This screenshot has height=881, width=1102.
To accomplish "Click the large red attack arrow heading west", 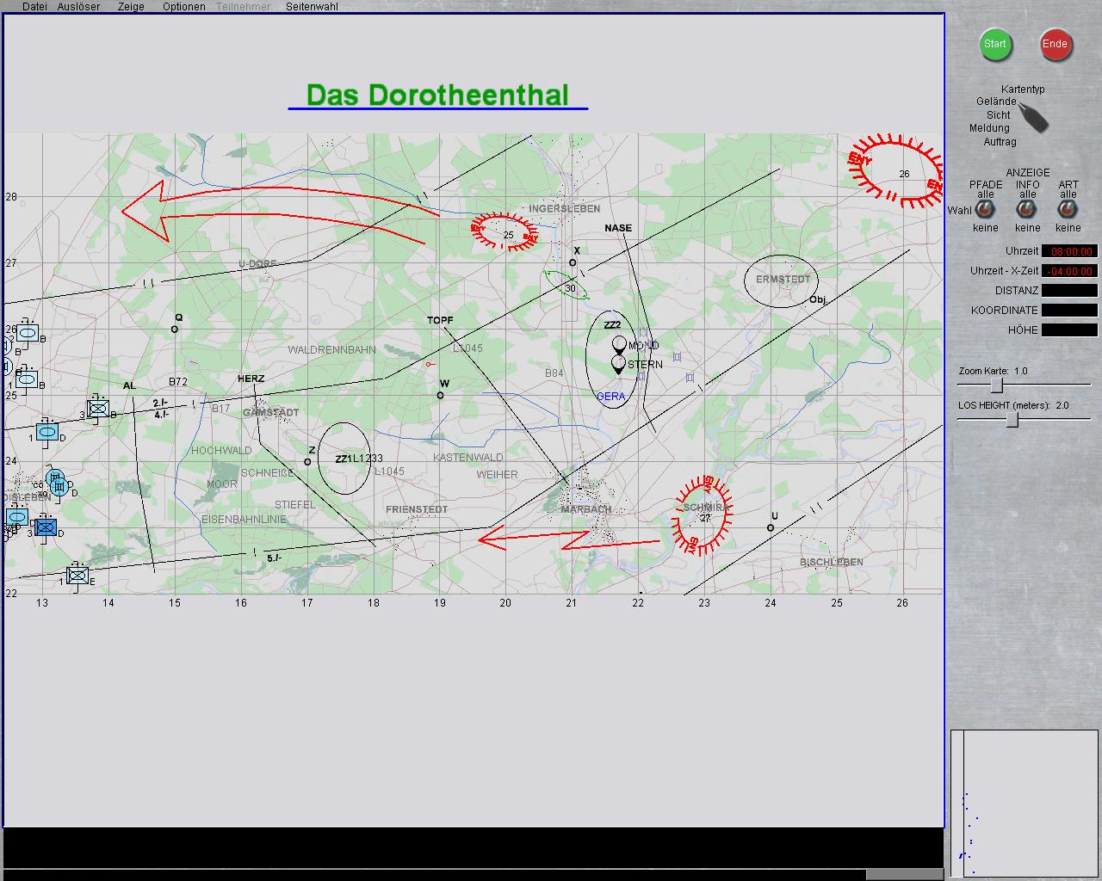I will (x=280, y=210).
